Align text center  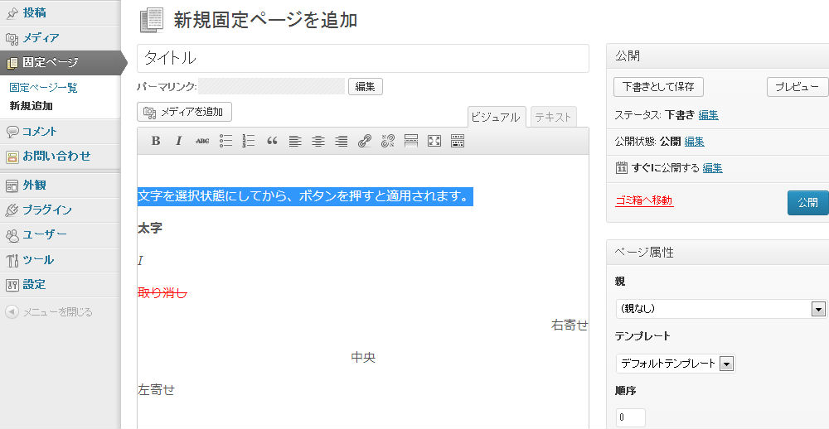click(x=318, y=141)
